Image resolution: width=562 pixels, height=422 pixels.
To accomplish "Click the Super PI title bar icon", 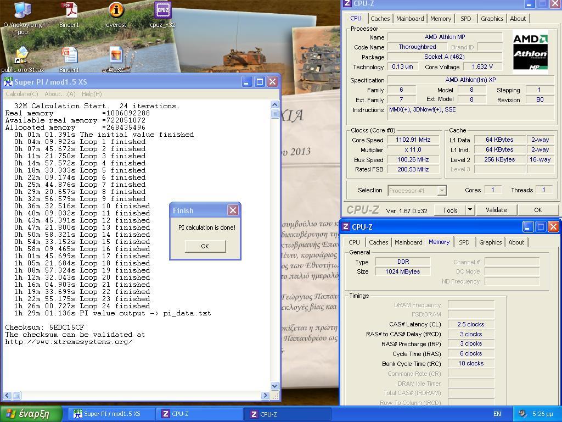I will (x=8, y=82).
